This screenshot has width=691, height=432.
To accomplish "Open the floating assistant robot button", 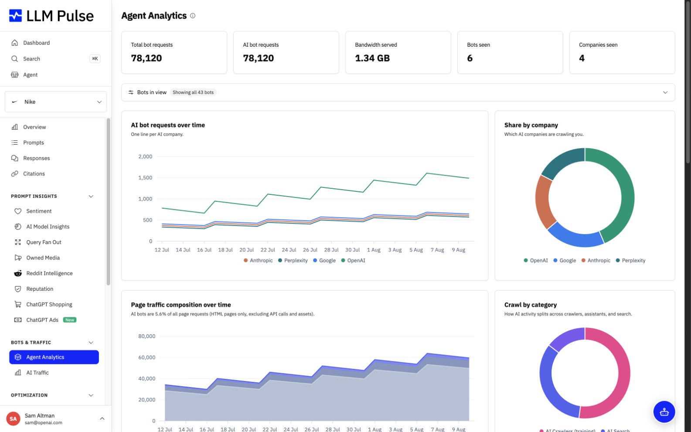I will (664, 412).
